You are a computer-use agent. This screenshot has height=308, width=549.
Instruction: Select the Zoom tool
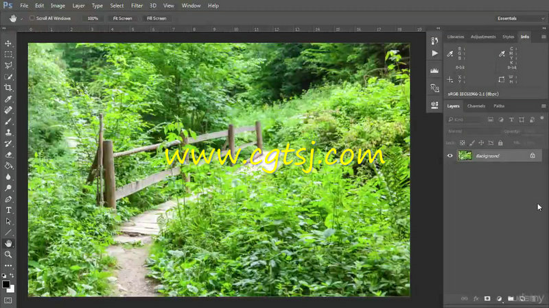[x=8, y=255]
